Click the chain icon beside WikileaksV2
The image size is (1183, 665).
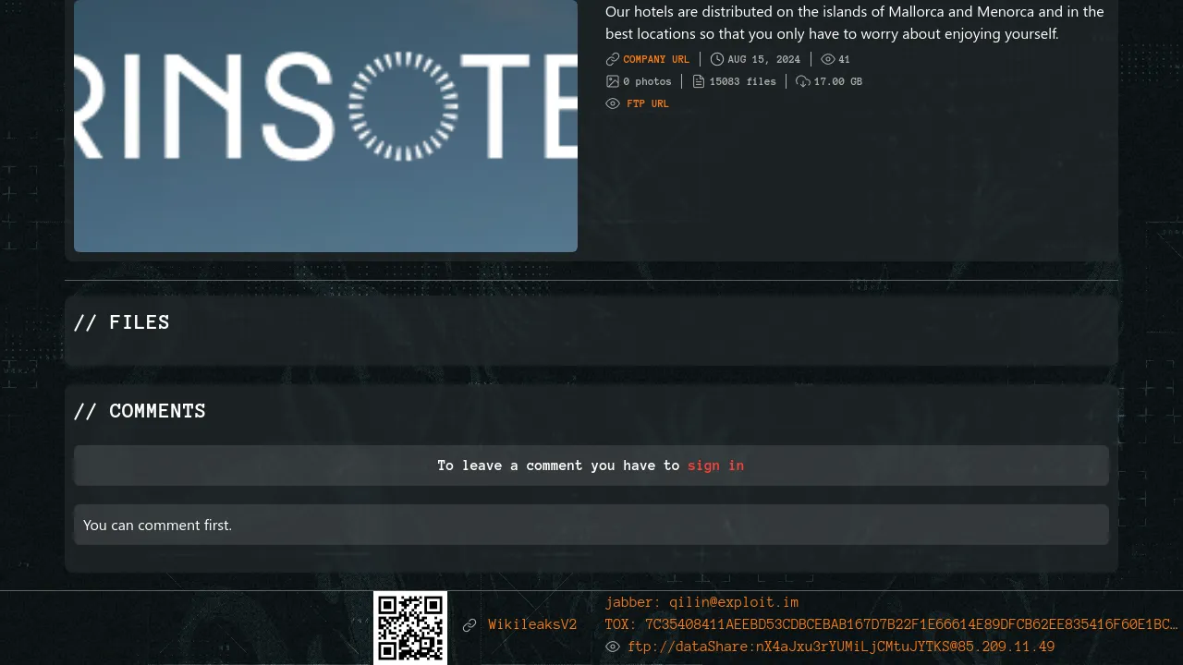coord(470,625)
